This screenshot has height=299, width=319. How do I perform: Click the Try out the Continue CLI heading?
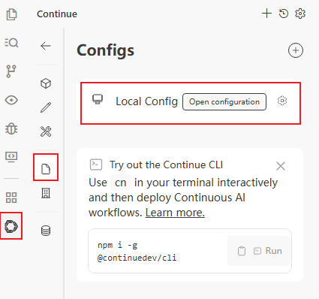coord(166,165)
